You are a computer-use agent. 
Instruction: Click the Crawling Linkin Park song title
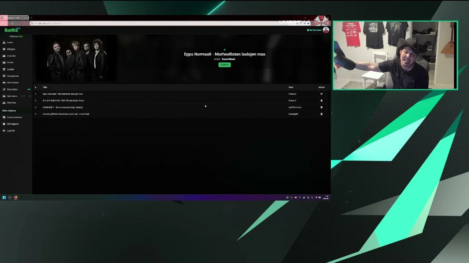click(66, 114)
